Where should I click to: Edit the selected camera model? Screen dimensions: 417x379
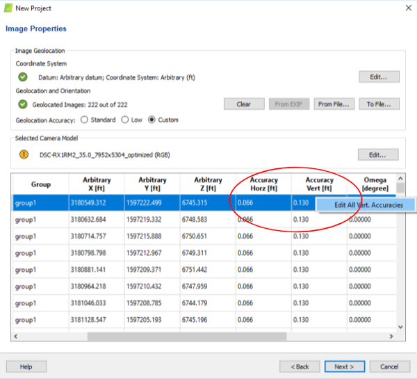pyautogui.click(x=379, y=154)
